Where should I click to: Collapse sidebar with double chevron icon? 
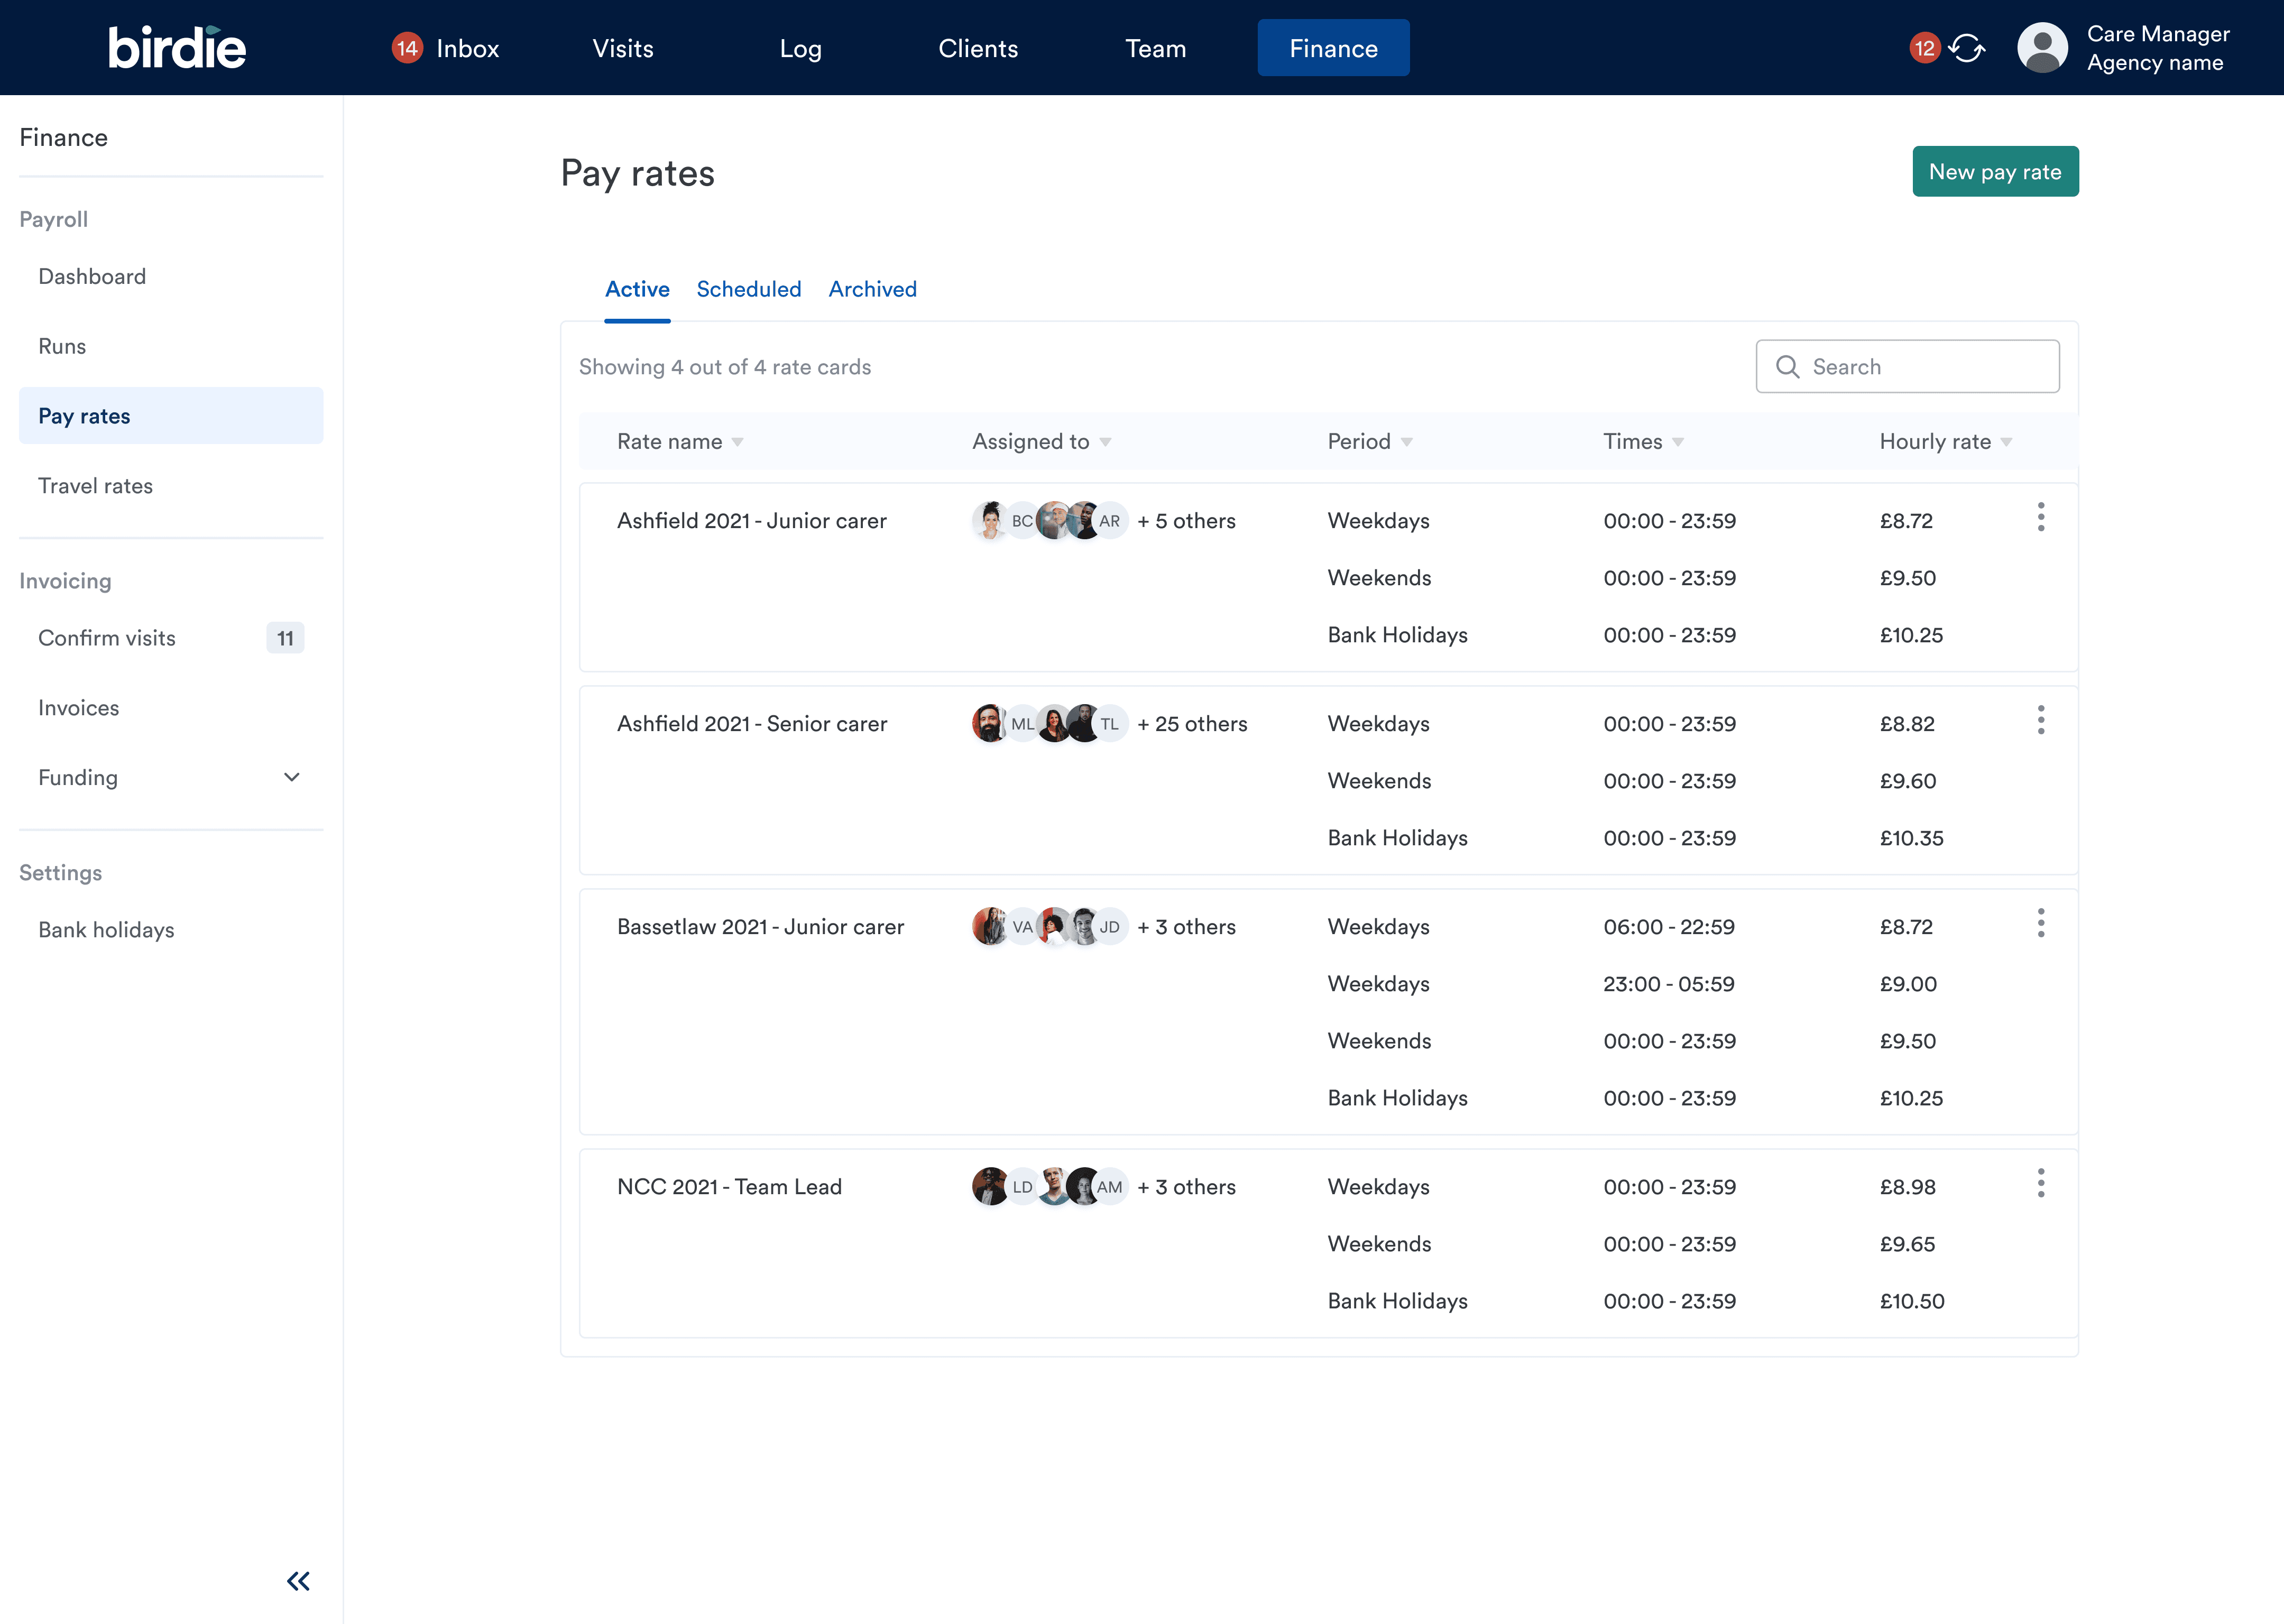(x=298, y=1581)
